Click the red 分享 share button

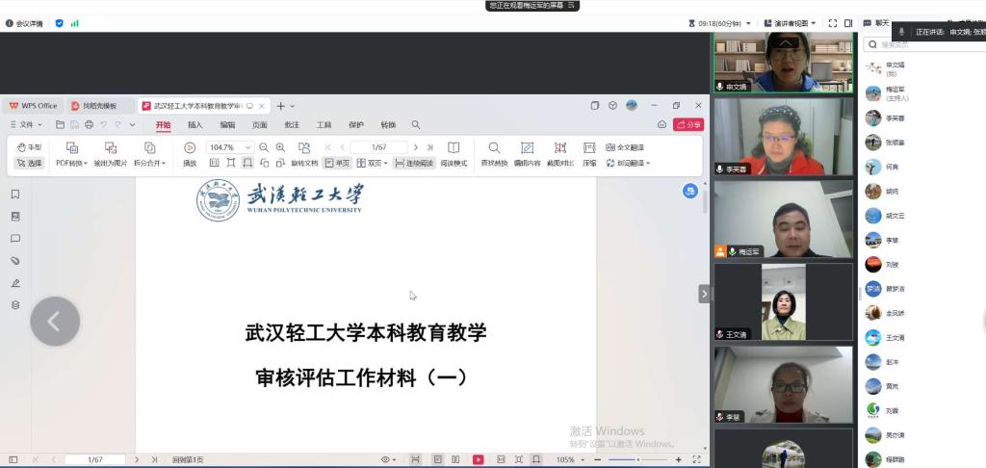(688, 124)
